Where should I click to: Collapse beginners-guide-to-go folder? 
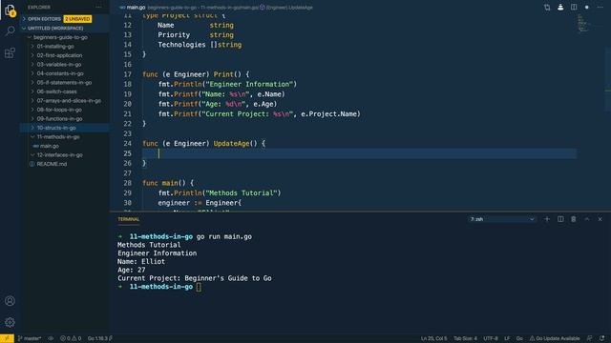[65, 37]
